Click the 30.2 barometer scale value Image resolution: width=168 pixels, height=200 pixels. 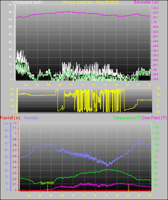[x=156, y=13]
